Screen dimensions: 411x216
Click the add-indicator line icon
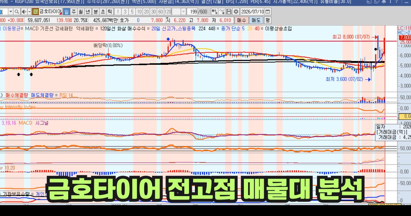coord(222,12)
